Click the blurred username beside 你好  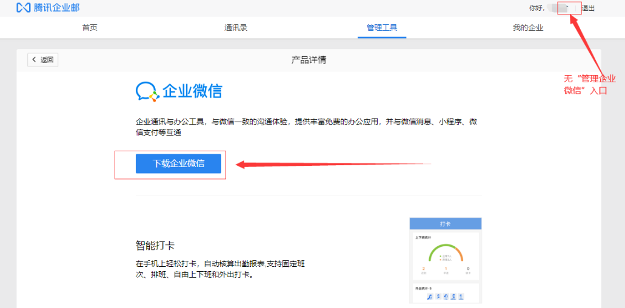tap(563, 8)
